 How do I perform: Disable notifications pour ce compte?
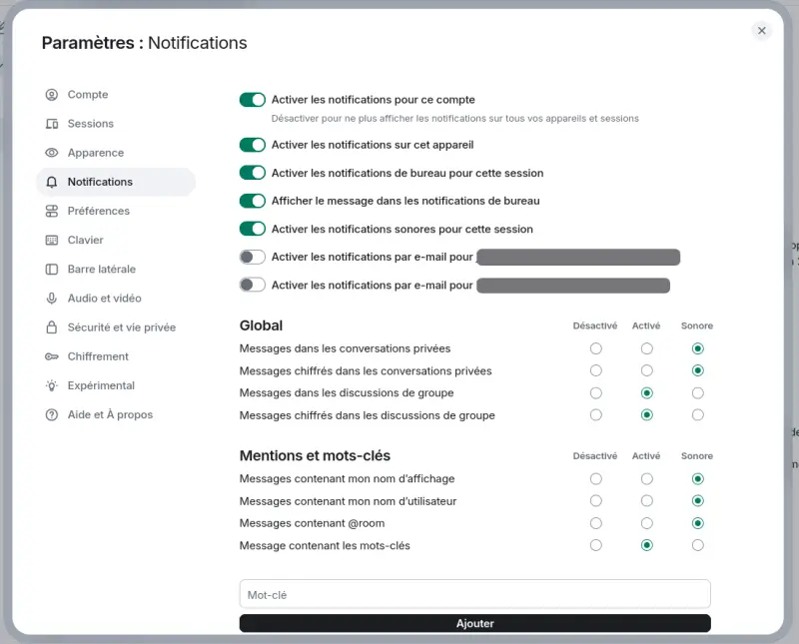coord(252,100)
